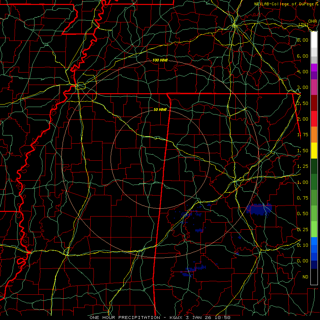This screenshot has width=320, height=320.
Task: Pick the orange legend swatch
Action: click(x=314, y=135)
